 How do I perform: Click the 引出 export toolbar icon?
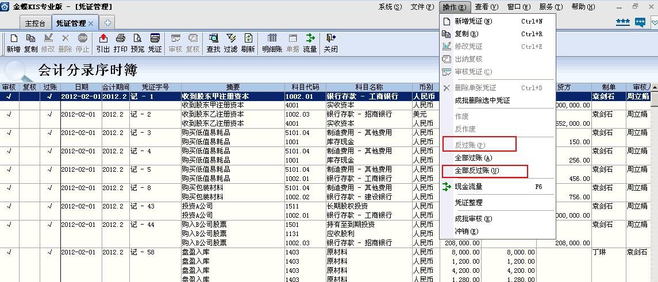coord(103,43)
